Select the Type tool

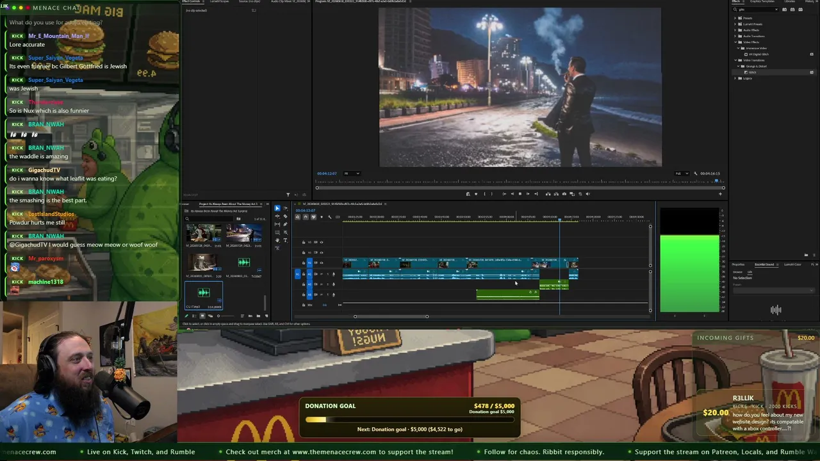pos(286,240)
